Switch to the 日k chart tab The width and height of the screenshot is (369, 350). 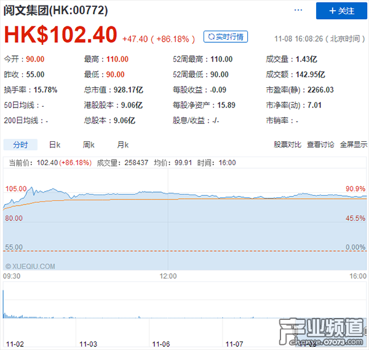(55, 144)
